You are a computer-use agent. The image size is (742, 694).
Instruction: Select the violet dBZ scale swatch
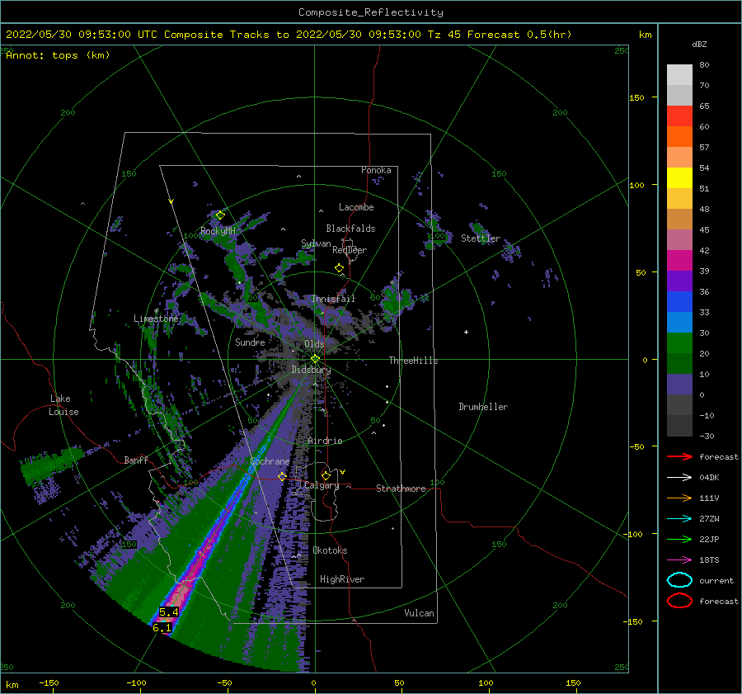tap(679, 281)
